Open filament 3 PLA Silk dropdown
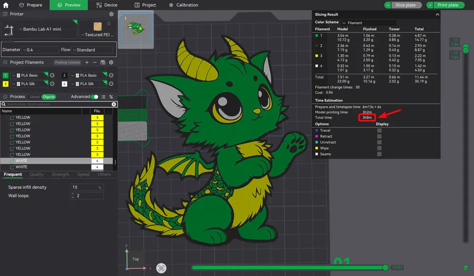474x276 pixels. click(x=29, y=84)
